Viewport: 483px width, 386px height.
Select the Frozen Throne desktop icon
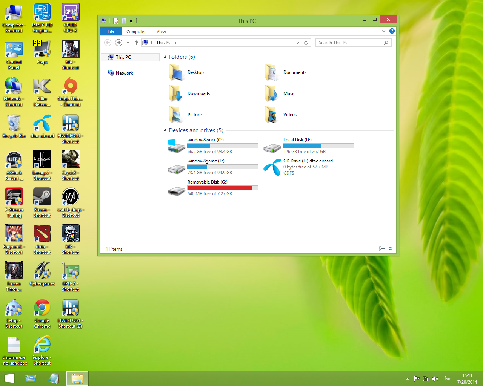coord(14,277)
